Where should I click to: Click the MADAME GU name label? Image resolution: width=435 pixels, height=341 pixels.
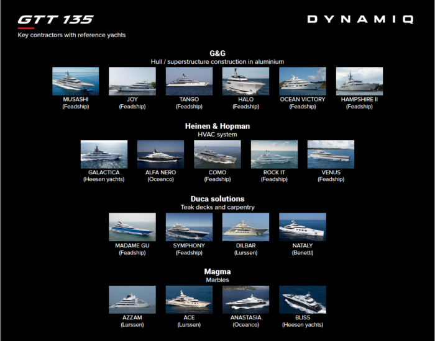[132, 246]
